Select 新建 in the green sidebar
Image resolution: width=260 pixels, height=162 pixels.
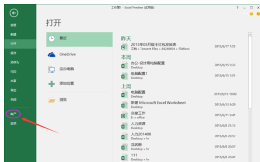pos(13,34)
